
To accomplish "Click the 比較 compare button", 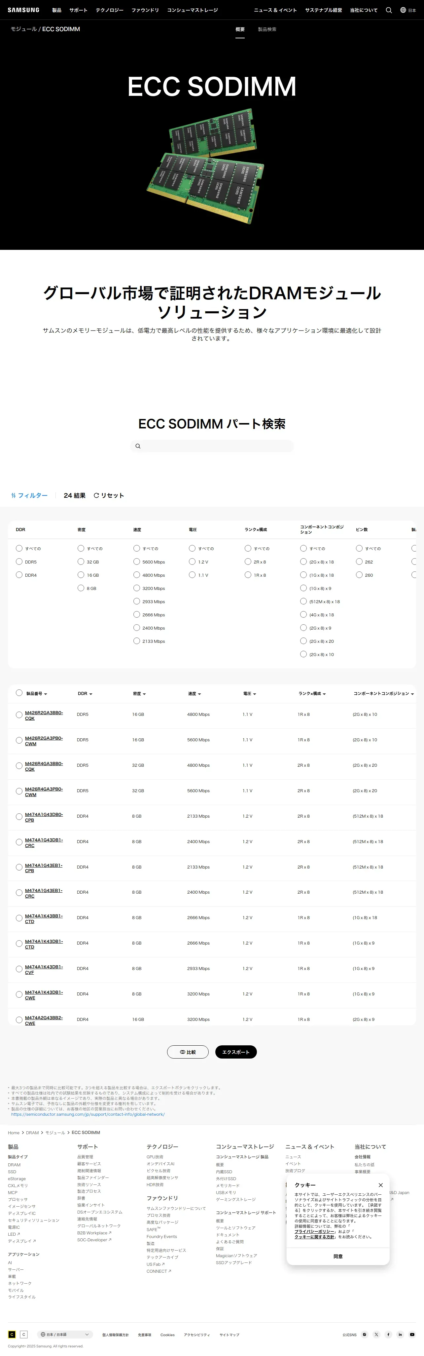I will tap(188, 1052).
